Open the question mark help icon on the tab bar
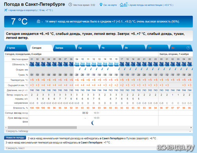Screen dimensions: 197x153 pyautogui.click(x=188, y=48)
